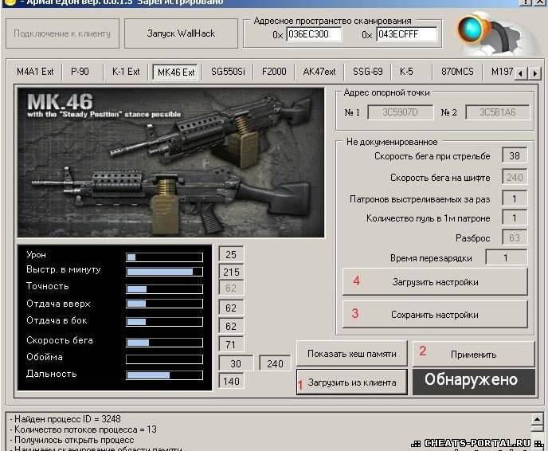Edit clip size value 30
The height and width of the screenshot is (451, 548).
coord(236,363)
